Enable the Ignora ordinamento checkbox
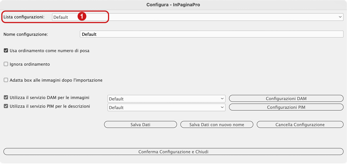 click(6, 64)
